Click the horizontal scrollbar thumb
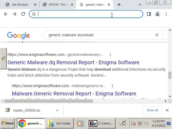The width and height of the screenshot is (172, 129). pos(49,101)
